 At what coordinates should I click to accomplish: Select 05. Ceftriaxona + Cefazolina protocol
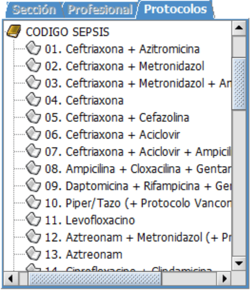pos(127,117)
